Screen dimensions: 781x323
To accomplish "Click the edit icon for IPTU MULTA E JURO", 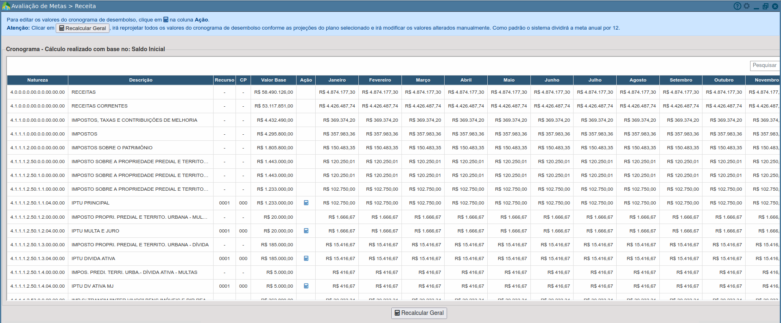I will coord(306,231).
